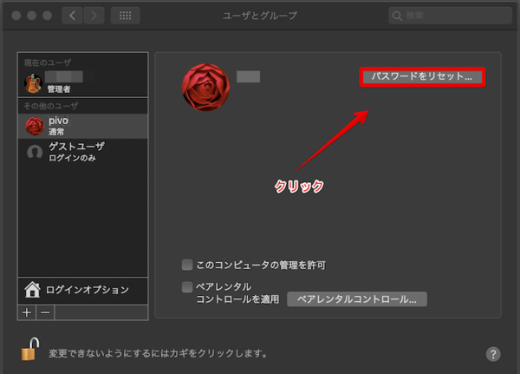
Task: Click パスワードをリセット button
Action: point(422,76)
